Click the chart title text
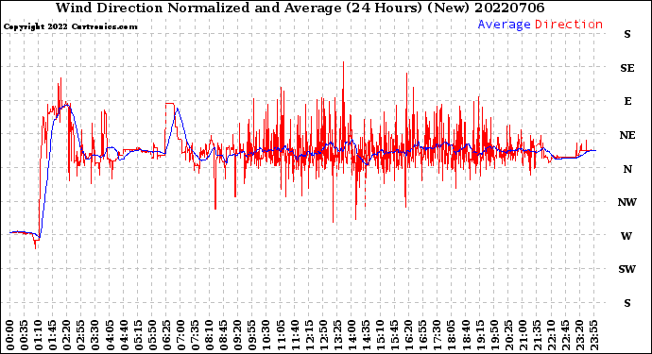This screenshot has height=354, width=652. tap(300, 8)
